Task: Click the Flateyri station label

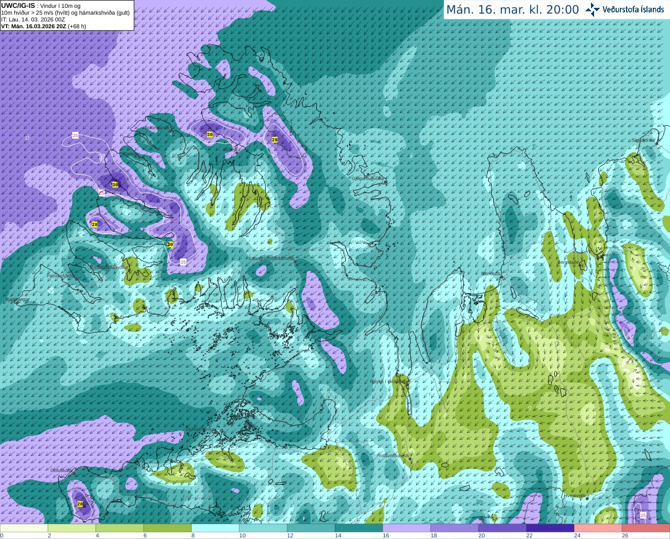Action: click(x=131, y=154)
